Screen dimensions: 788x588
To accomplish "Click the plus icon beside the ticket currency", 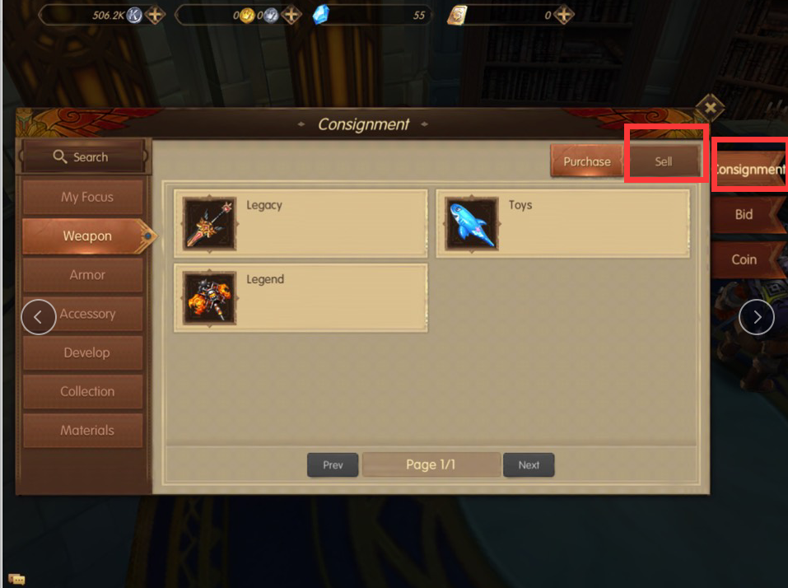I will pyautogui.click(x=564, y=15).
